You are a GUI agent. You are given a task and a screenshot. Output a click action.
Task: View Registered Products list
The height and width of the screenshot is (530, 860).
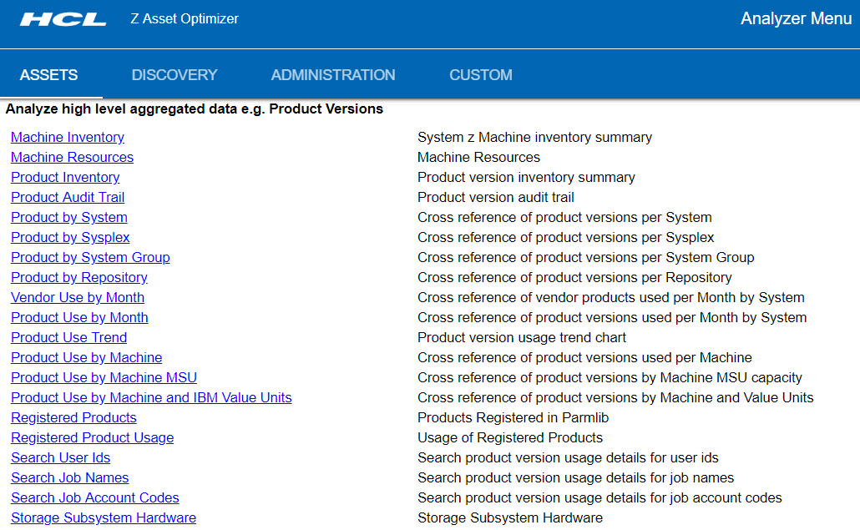(x=73, y=417)
